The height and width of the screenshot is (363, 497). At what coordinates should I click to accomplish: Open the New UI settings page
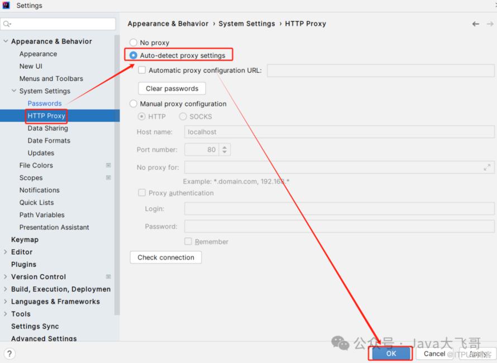coord(31,66)
